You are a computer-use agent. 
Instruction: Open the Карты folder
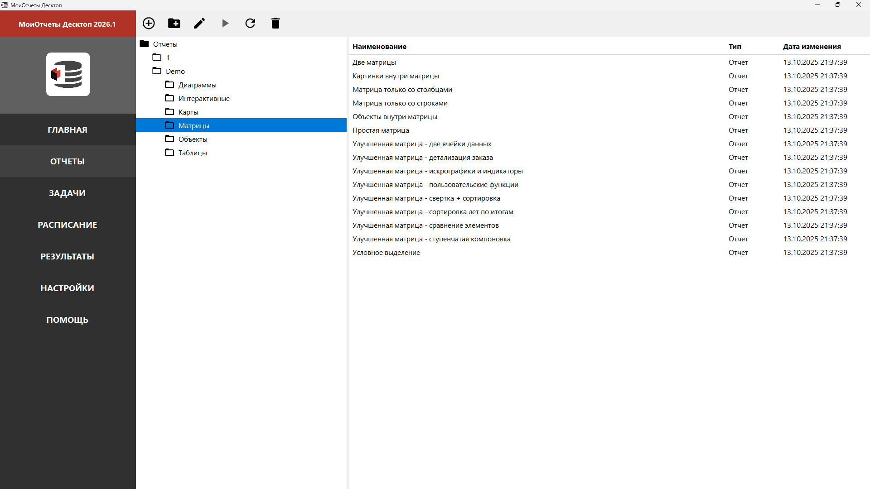click(188, 112)
